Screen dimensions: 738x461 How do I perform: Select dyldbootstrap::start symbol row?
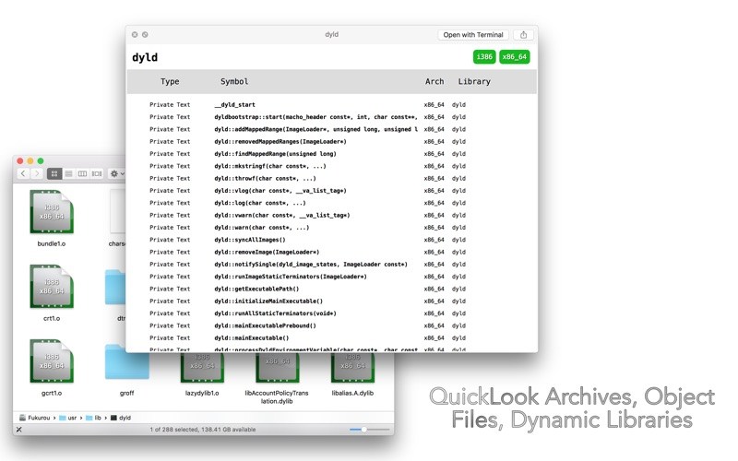tap(332, 117)
